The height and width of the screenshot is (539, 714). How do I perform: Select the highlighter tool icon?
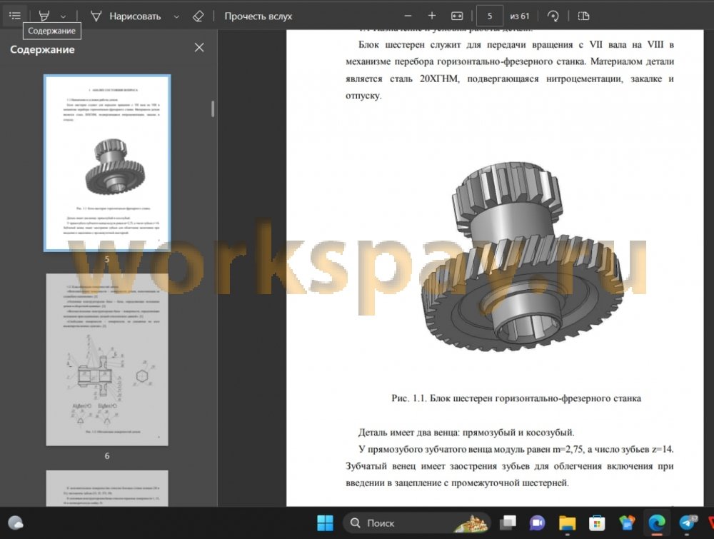click(44, 16)
